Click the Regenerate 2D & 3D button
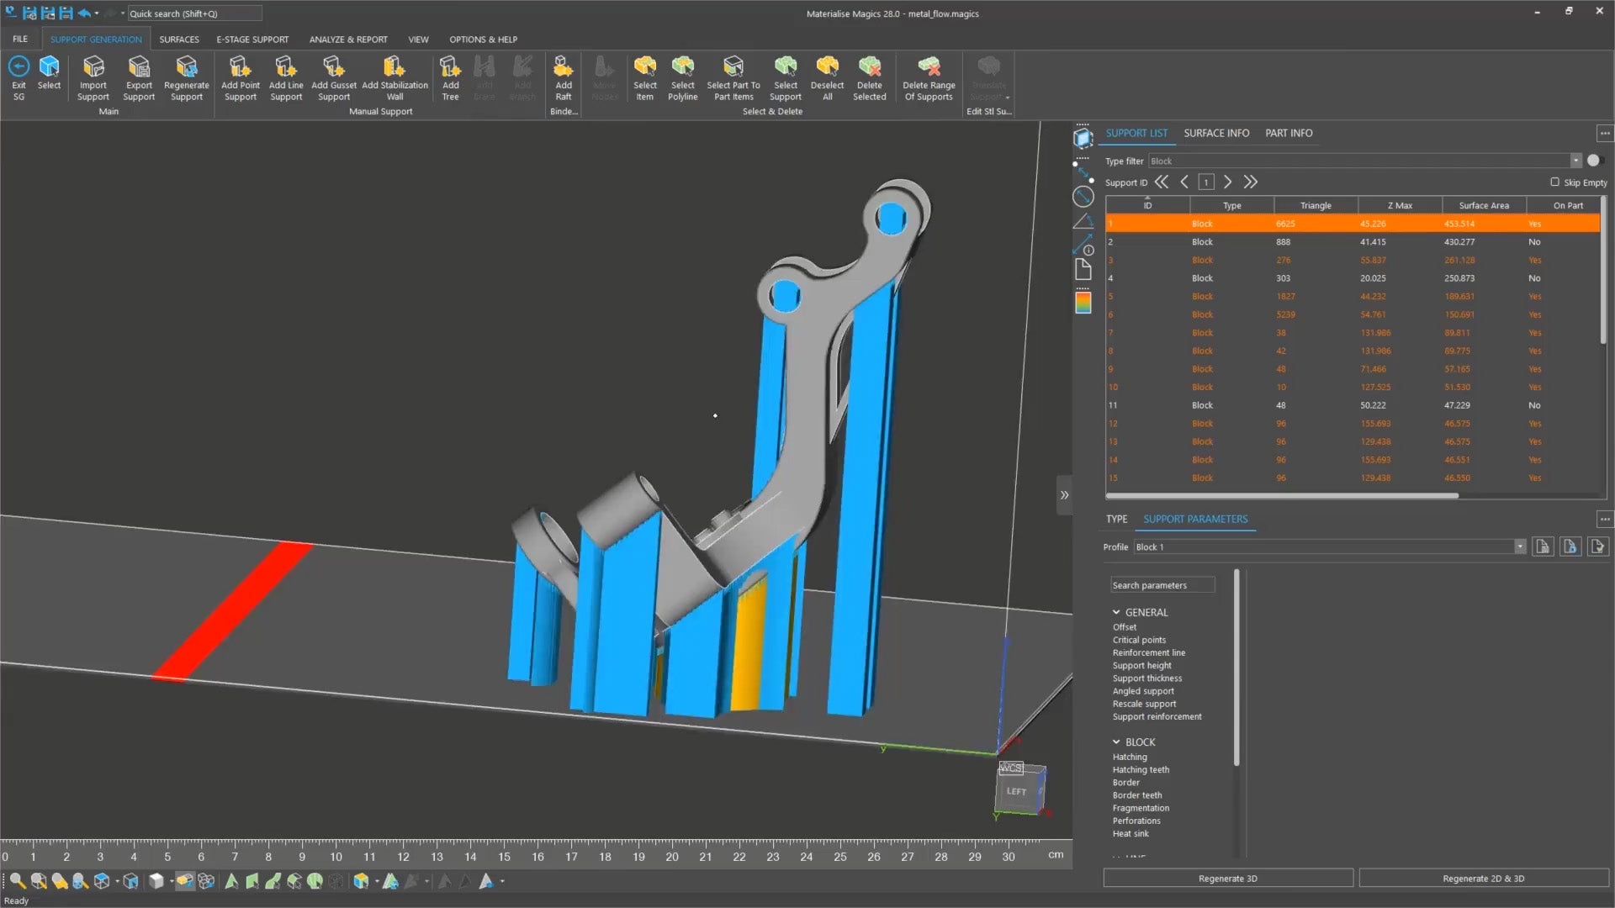The image size is (1615, 908). 1484,878
